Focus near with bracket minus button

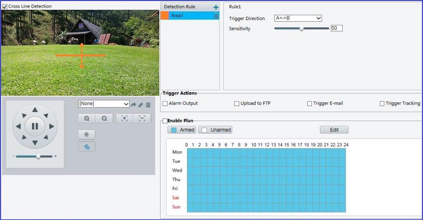(142, 118)
